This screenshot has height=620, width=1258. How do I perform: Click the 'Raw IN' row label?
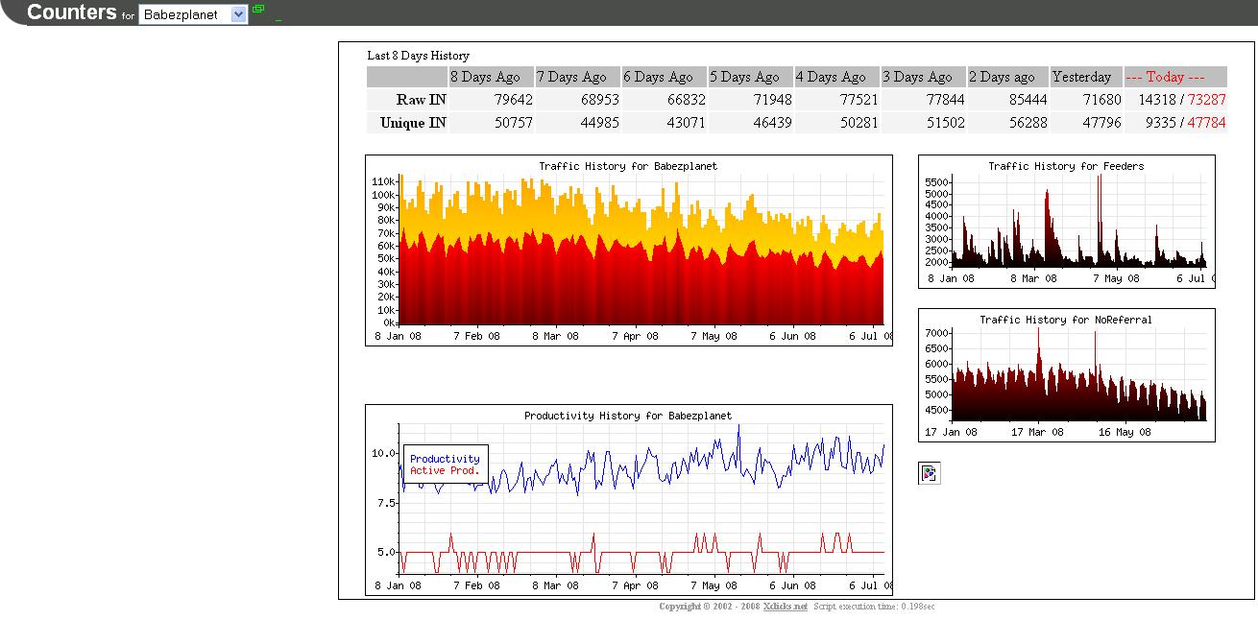422,100
